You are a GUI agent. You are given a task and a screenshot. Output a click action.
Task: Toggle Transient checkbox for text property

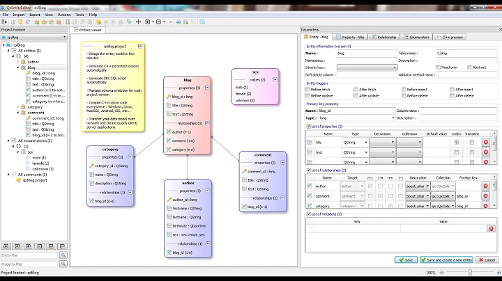pyautogui.click(x=472, y=152)
